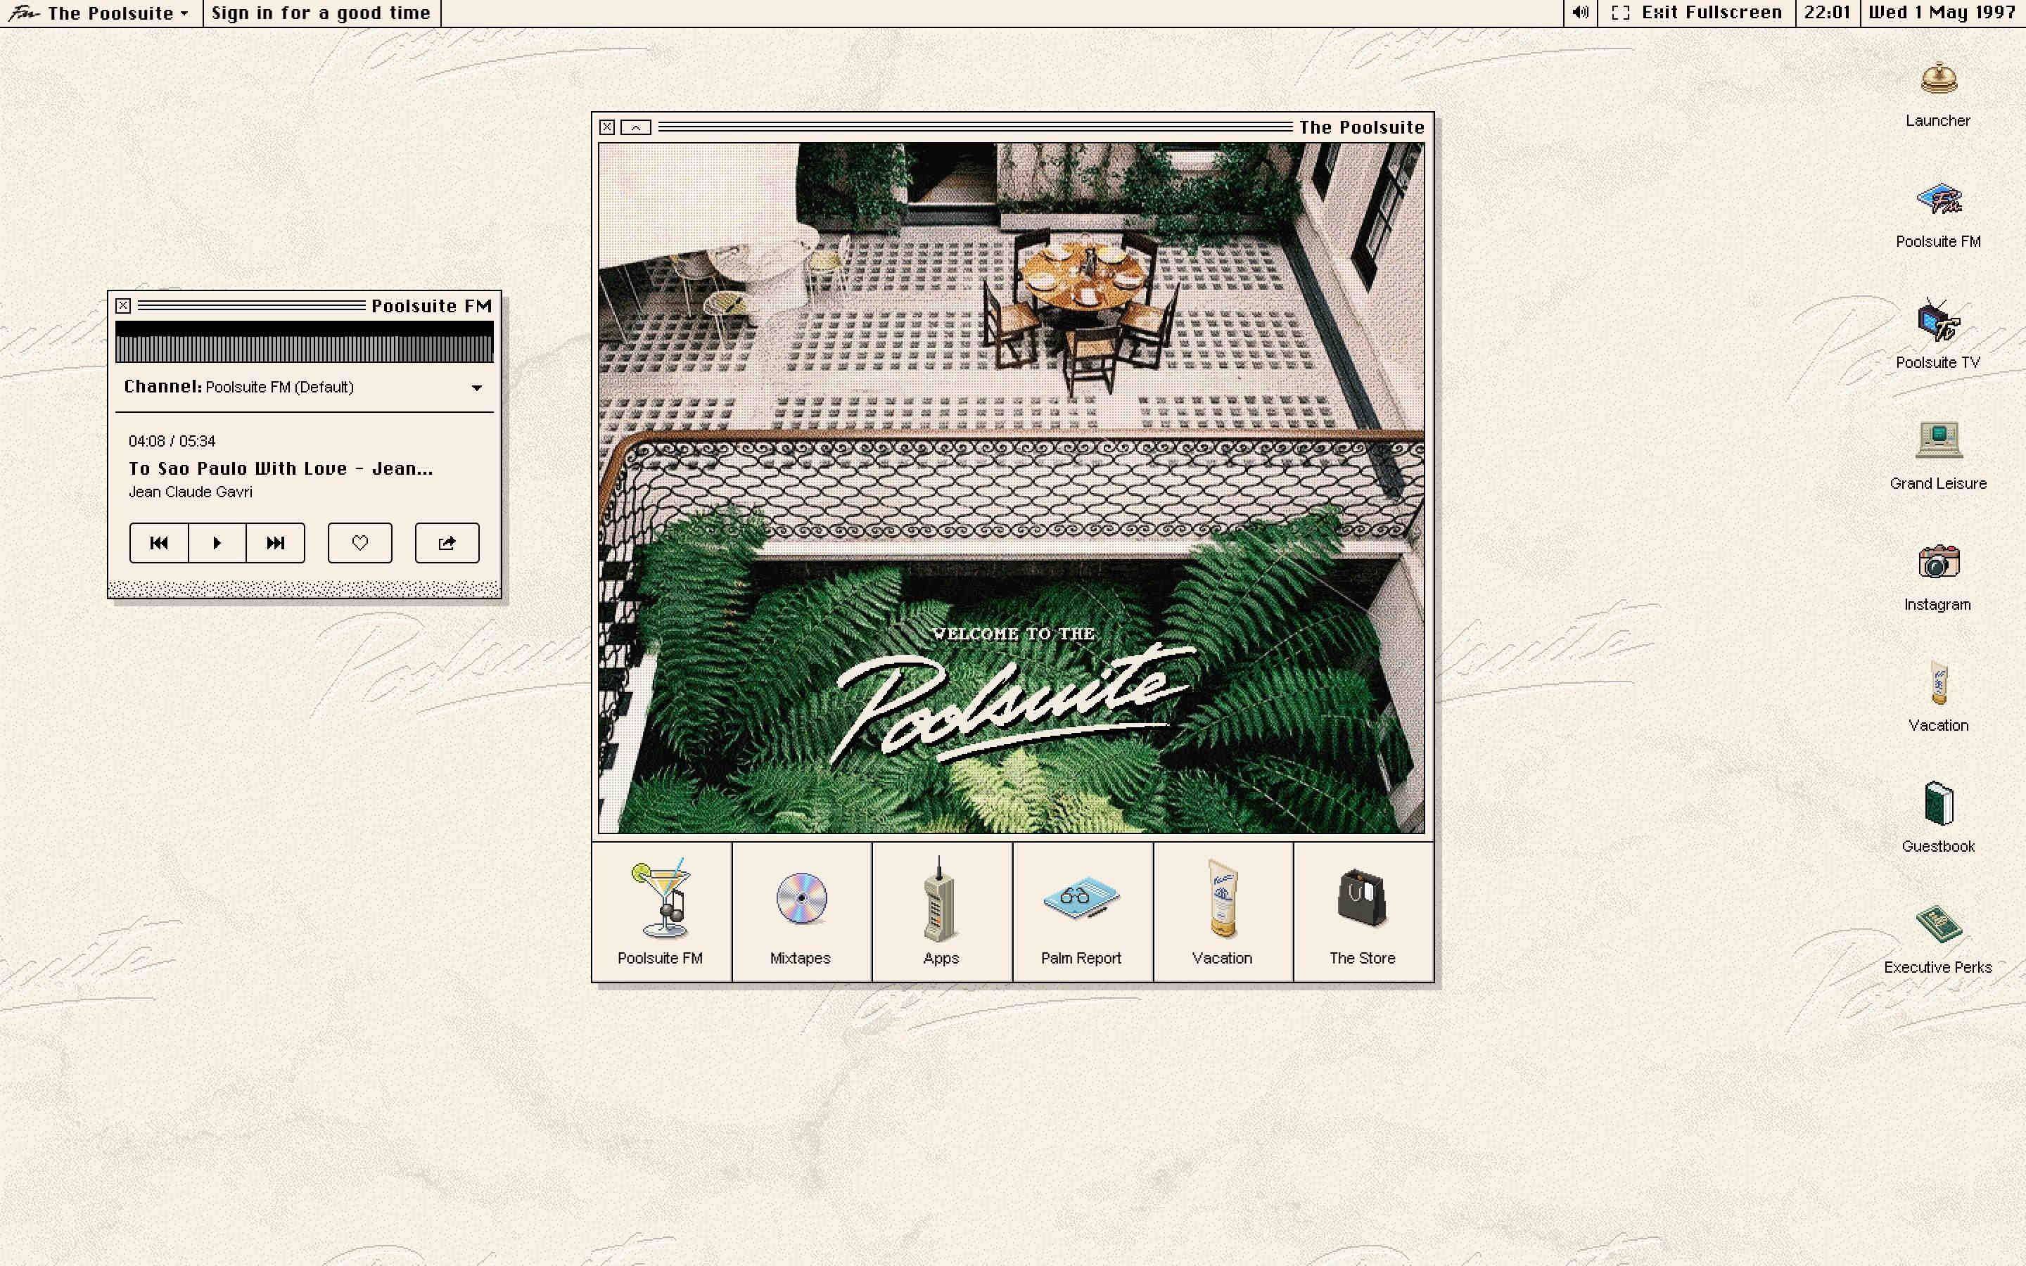Screen dimensions: 2026x1266
Task: View the Palm Report
Action: (1079, 912)
